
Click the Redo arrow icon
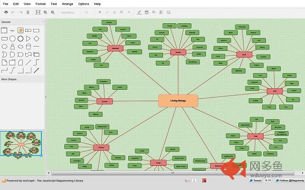[x=20, y=12]
